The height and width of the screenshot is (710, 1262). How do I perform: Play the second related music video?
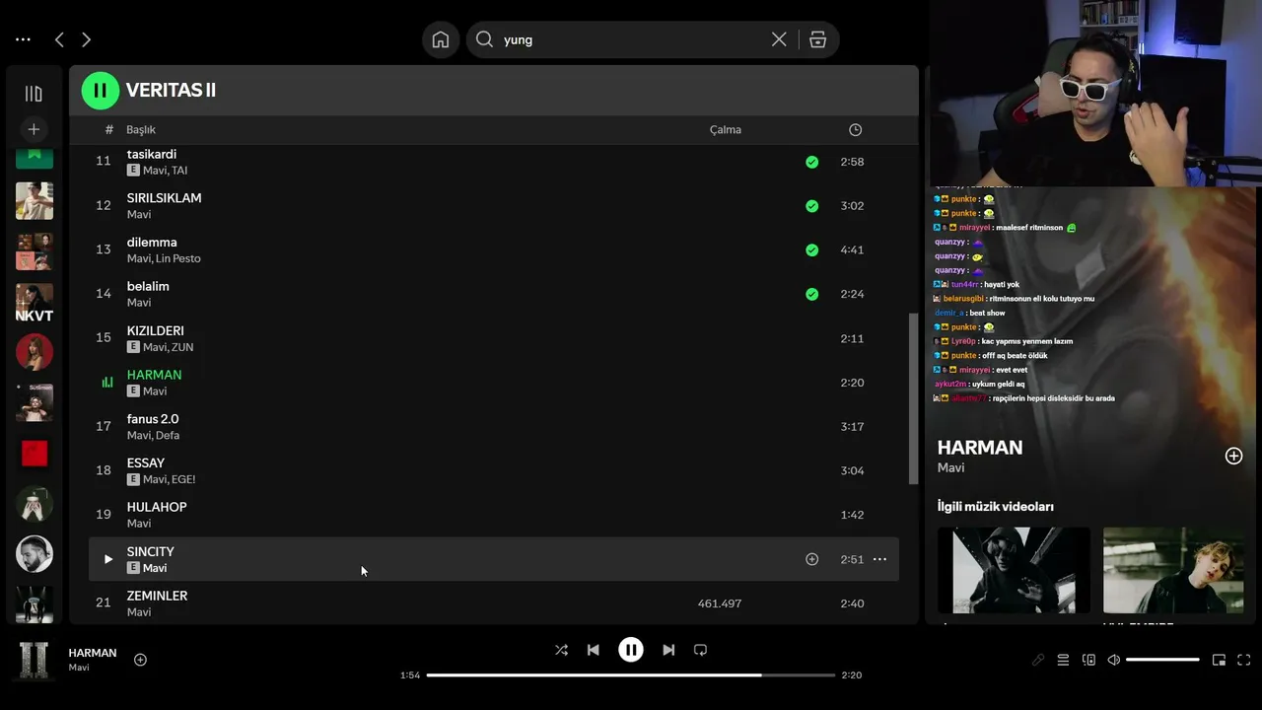(1173, 570)
